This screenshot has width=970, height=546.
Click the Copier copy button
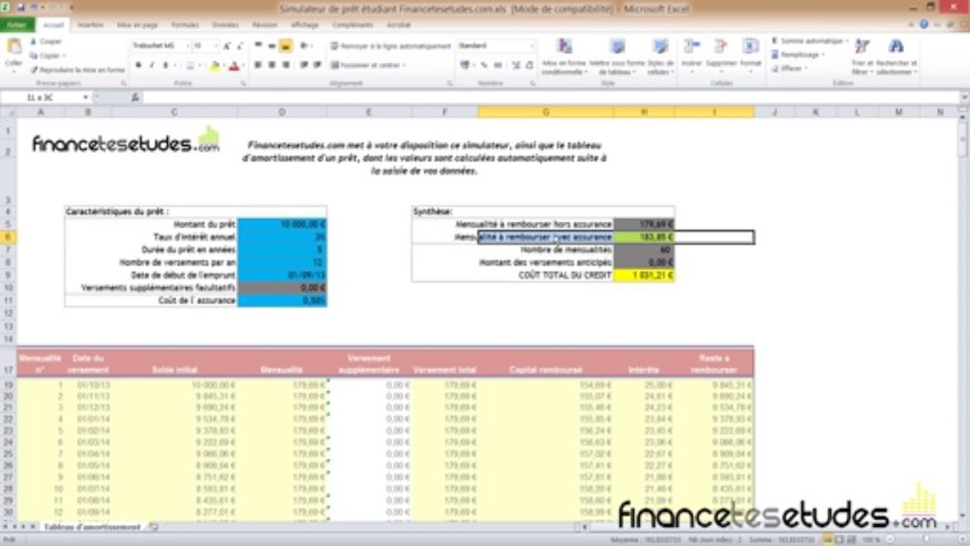click(47, 55)
